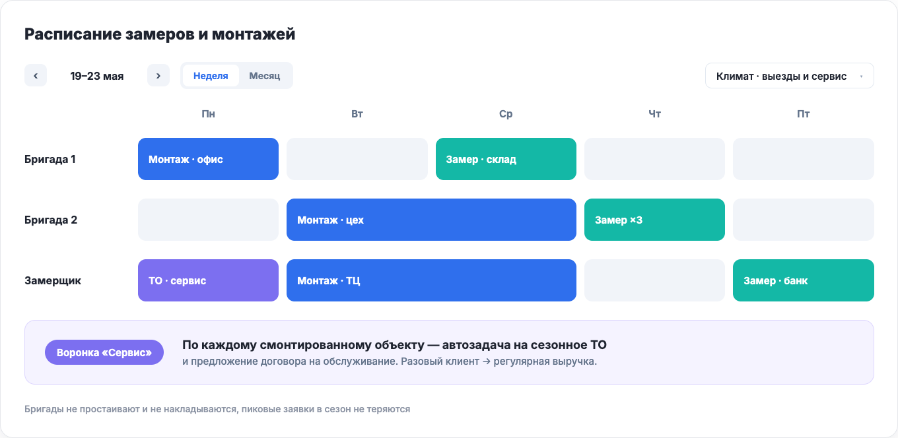Open the Монтаж · цех task
This screenshot has height=438, width=898.
431,220
